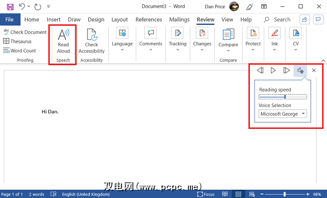Image resolution: width=327 pixels, height=198 pixels.
Task: Go to the Design tab
Action: [96, 19]
